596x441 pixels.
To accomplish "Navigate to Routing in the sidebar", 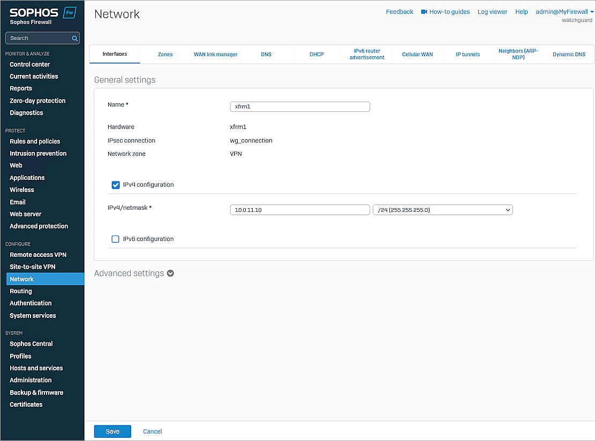I will coord(20,291).
